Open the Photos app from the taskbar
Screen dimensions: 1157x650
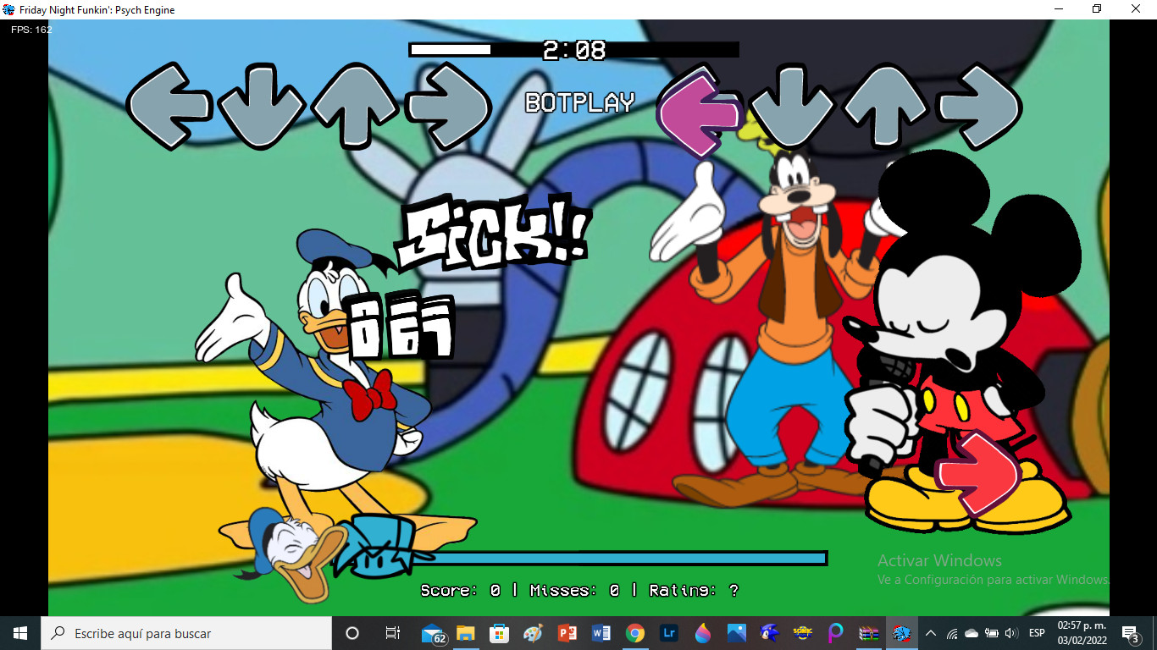pyautogui.click(x=735, y=632)
